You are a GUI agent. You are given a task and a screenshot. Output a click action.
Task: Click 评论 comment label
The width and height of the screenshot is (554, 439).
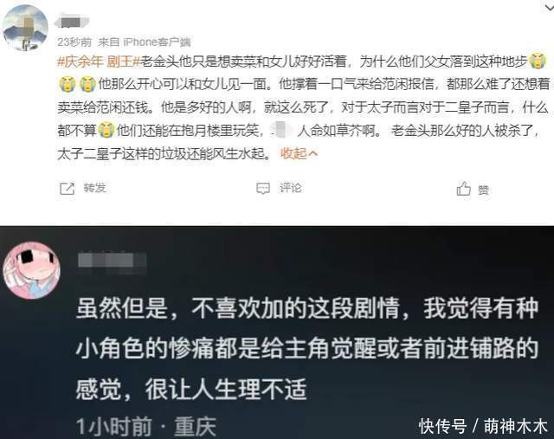pos(291,188)
